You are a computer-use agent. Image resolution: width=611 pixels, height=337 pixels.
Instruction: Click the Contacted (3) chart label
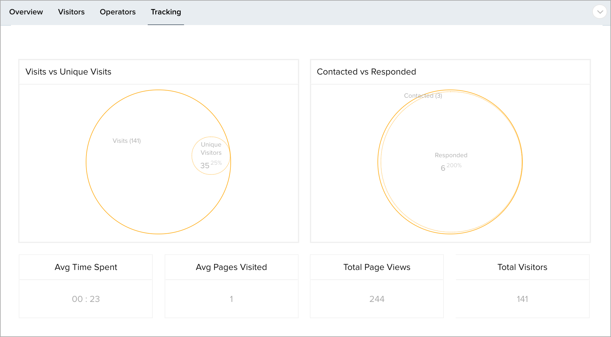[x=423, y=96]
